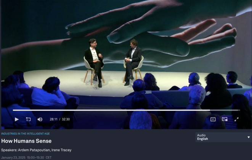252x160 pixels.
Task: Enter fullscreen mode
Action: [x=236, y=119]
